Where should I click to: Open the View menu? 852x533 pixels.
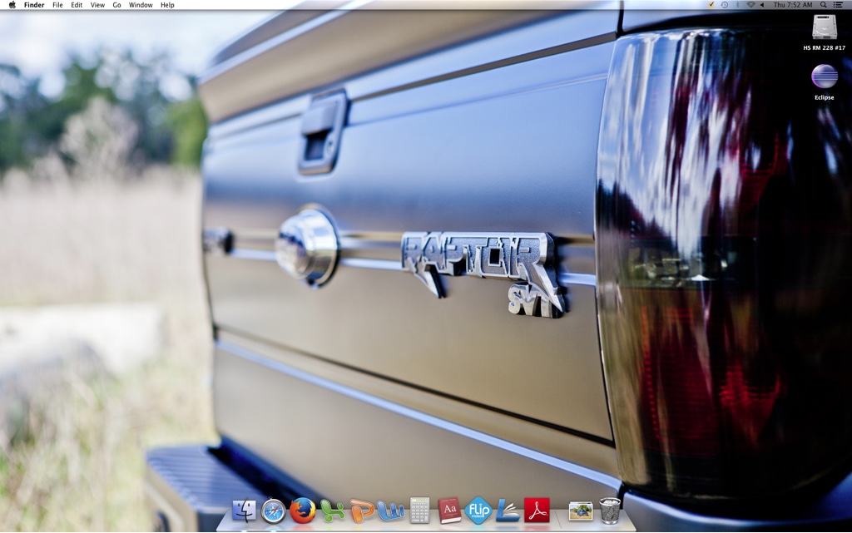click(97, 5)
